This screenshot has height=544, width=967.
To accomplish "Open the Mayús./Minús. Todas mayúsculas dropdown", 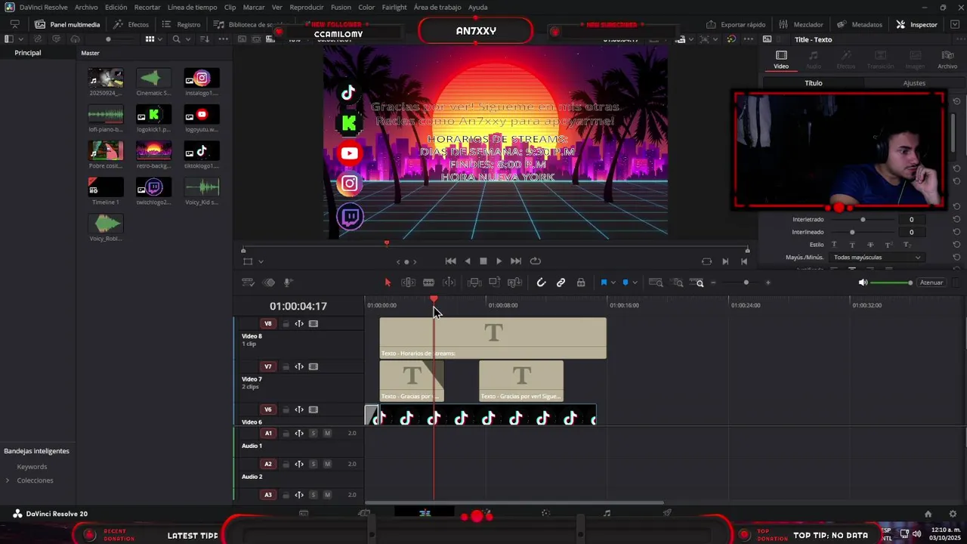I will pos(876,258).
